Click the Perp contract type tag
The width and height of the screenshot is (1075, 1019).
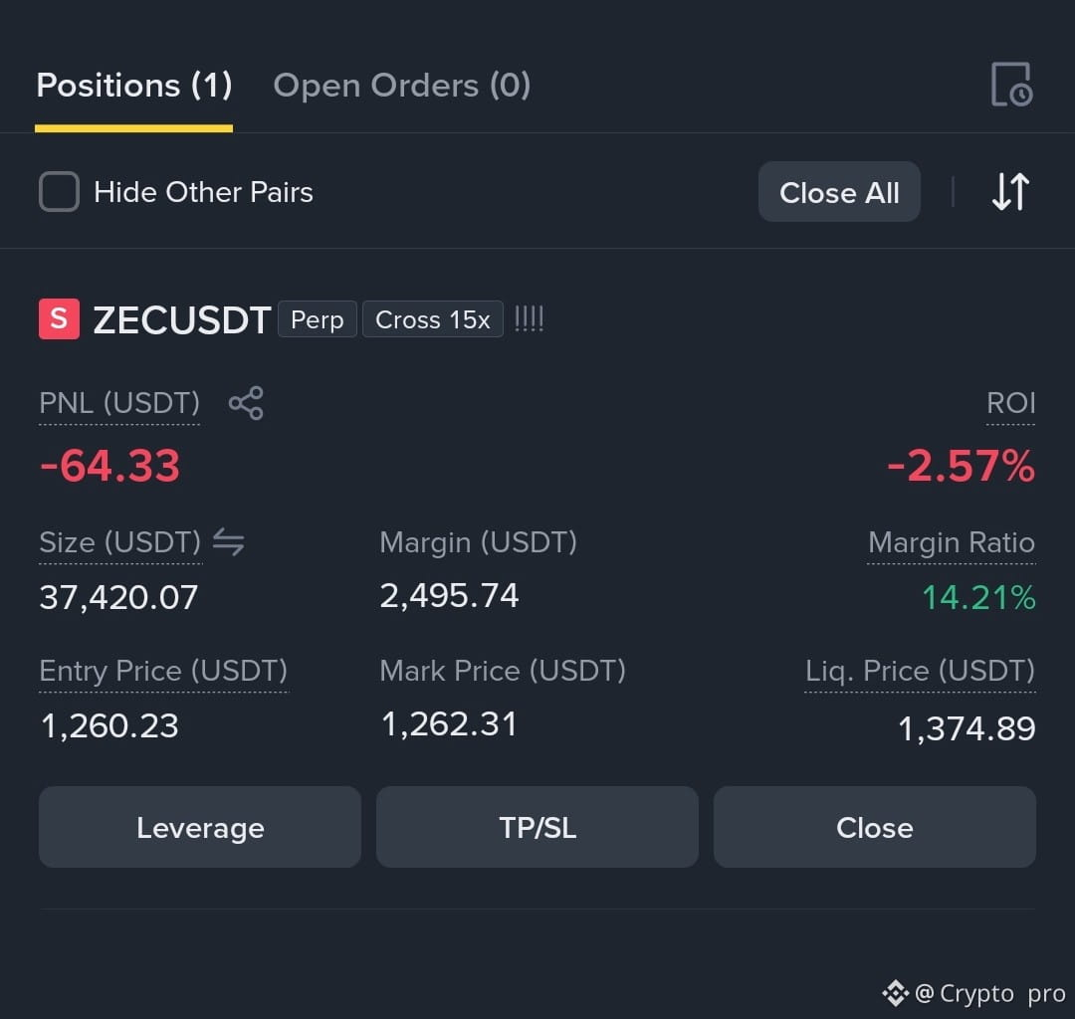pos(318,319)
